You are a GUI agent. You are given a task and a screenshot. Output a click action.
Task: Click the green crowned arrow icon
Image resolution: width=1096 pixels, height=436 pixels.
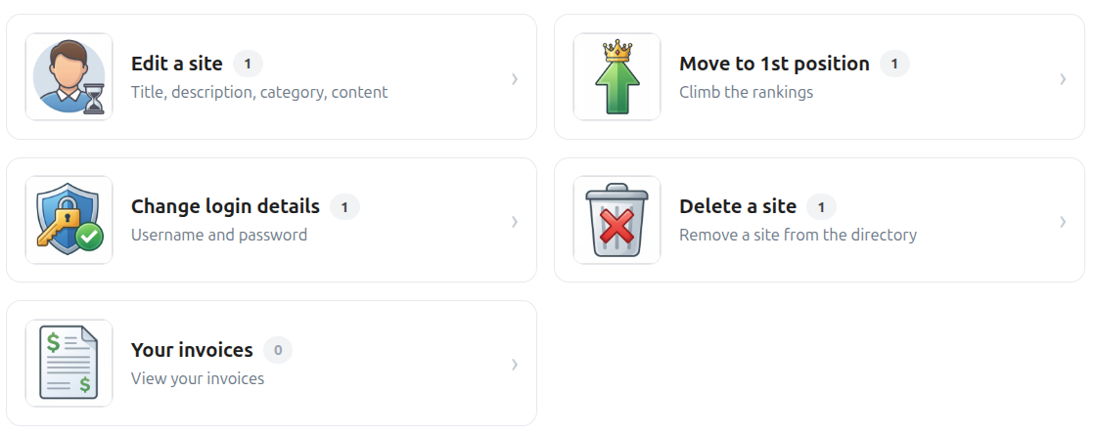[x=617, y=77]
